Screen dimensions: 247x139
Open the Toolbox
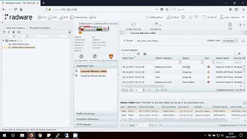tap(173, 17)
